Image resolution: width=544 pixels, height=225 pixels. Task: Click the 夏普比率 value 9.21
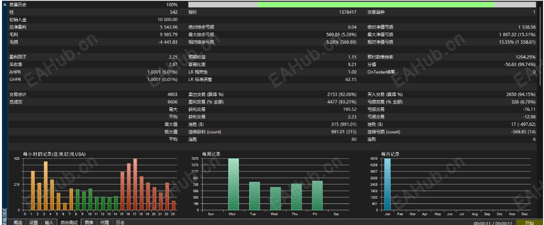(352, 65)
